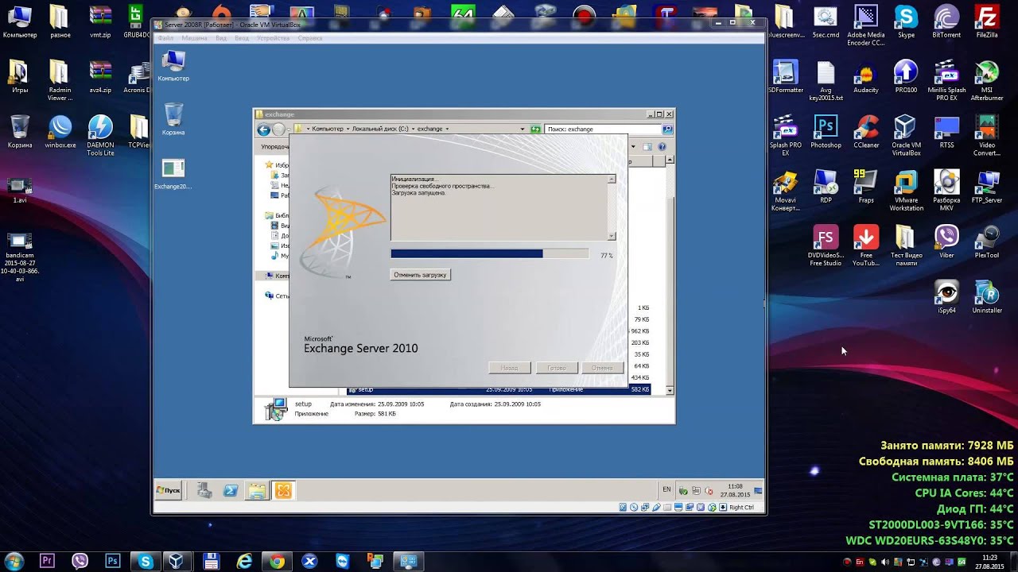
Task: Open PRO100 desktop shortcut
Action: (906, 76)
